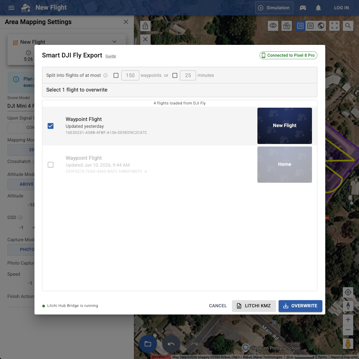Image resolution: width=359 pixels, height=359 pixels.
Task: Click the text '4 flights loaded from DJI Fly'
Action: pyautogui.click(x=179, y=103)
